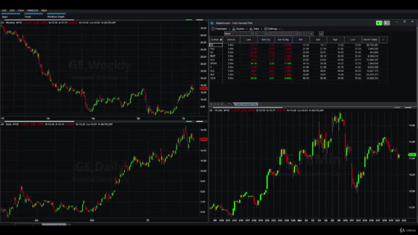Screen dimensions: 418x235
Task: Open the ETFs worksheet tab
Action: point(229,104)
